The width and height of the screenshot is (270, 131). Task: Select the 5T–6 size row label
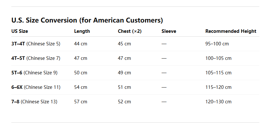34,73
